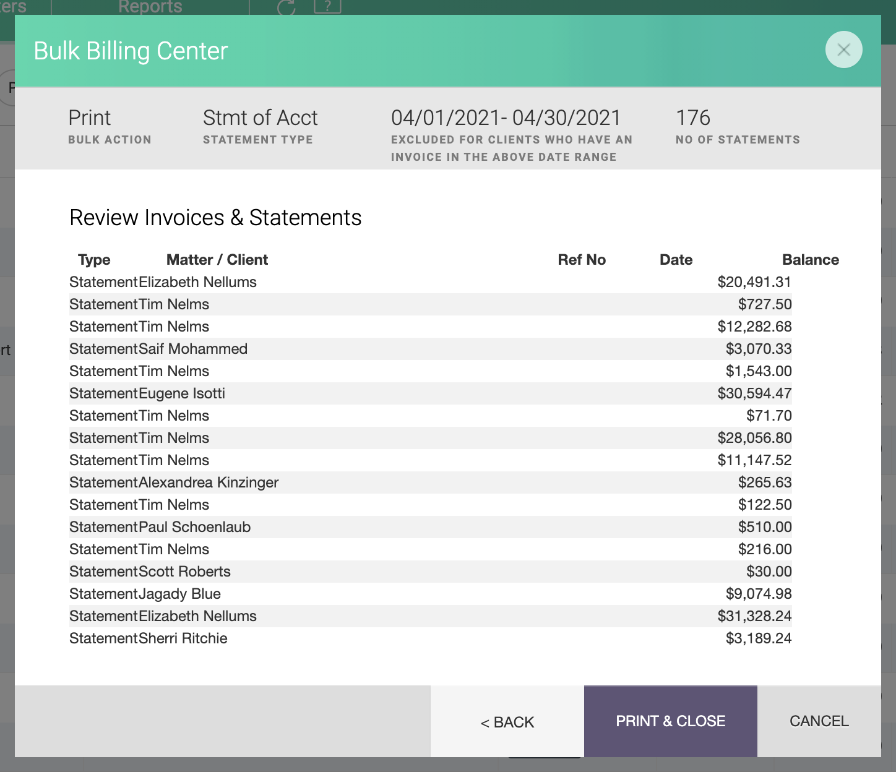The width and height of the screenshot is (896, 772).
Task: Click the Print & Close button
Action: (670, 721)
